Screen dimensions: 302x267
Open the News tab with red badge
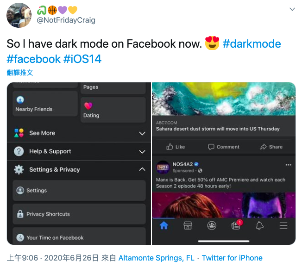[x=237, y=225]
